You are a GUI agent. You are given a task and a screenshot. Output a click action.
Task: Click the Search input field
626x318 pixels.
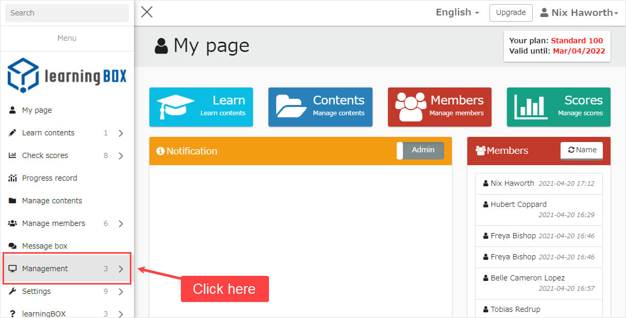67,13
